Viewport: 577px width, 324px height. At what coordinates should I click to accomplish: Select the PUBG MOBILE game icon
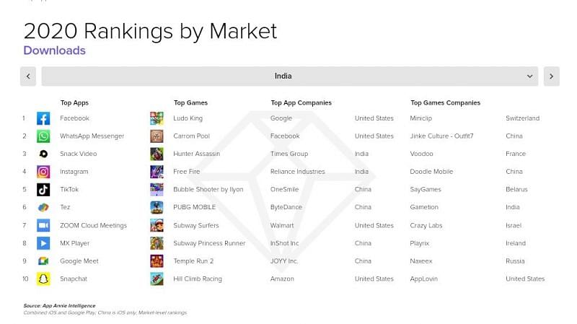click(157, 207)
